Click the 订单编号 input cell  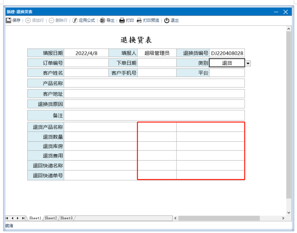(x=86, y=63)
